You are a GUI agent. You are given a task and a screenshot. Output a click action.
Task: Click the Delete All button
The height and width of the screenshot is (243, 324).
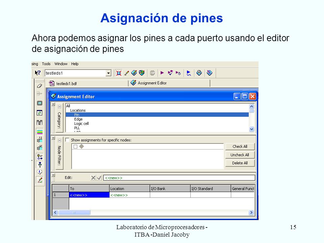pyautogui.click(x=240, y=163)
